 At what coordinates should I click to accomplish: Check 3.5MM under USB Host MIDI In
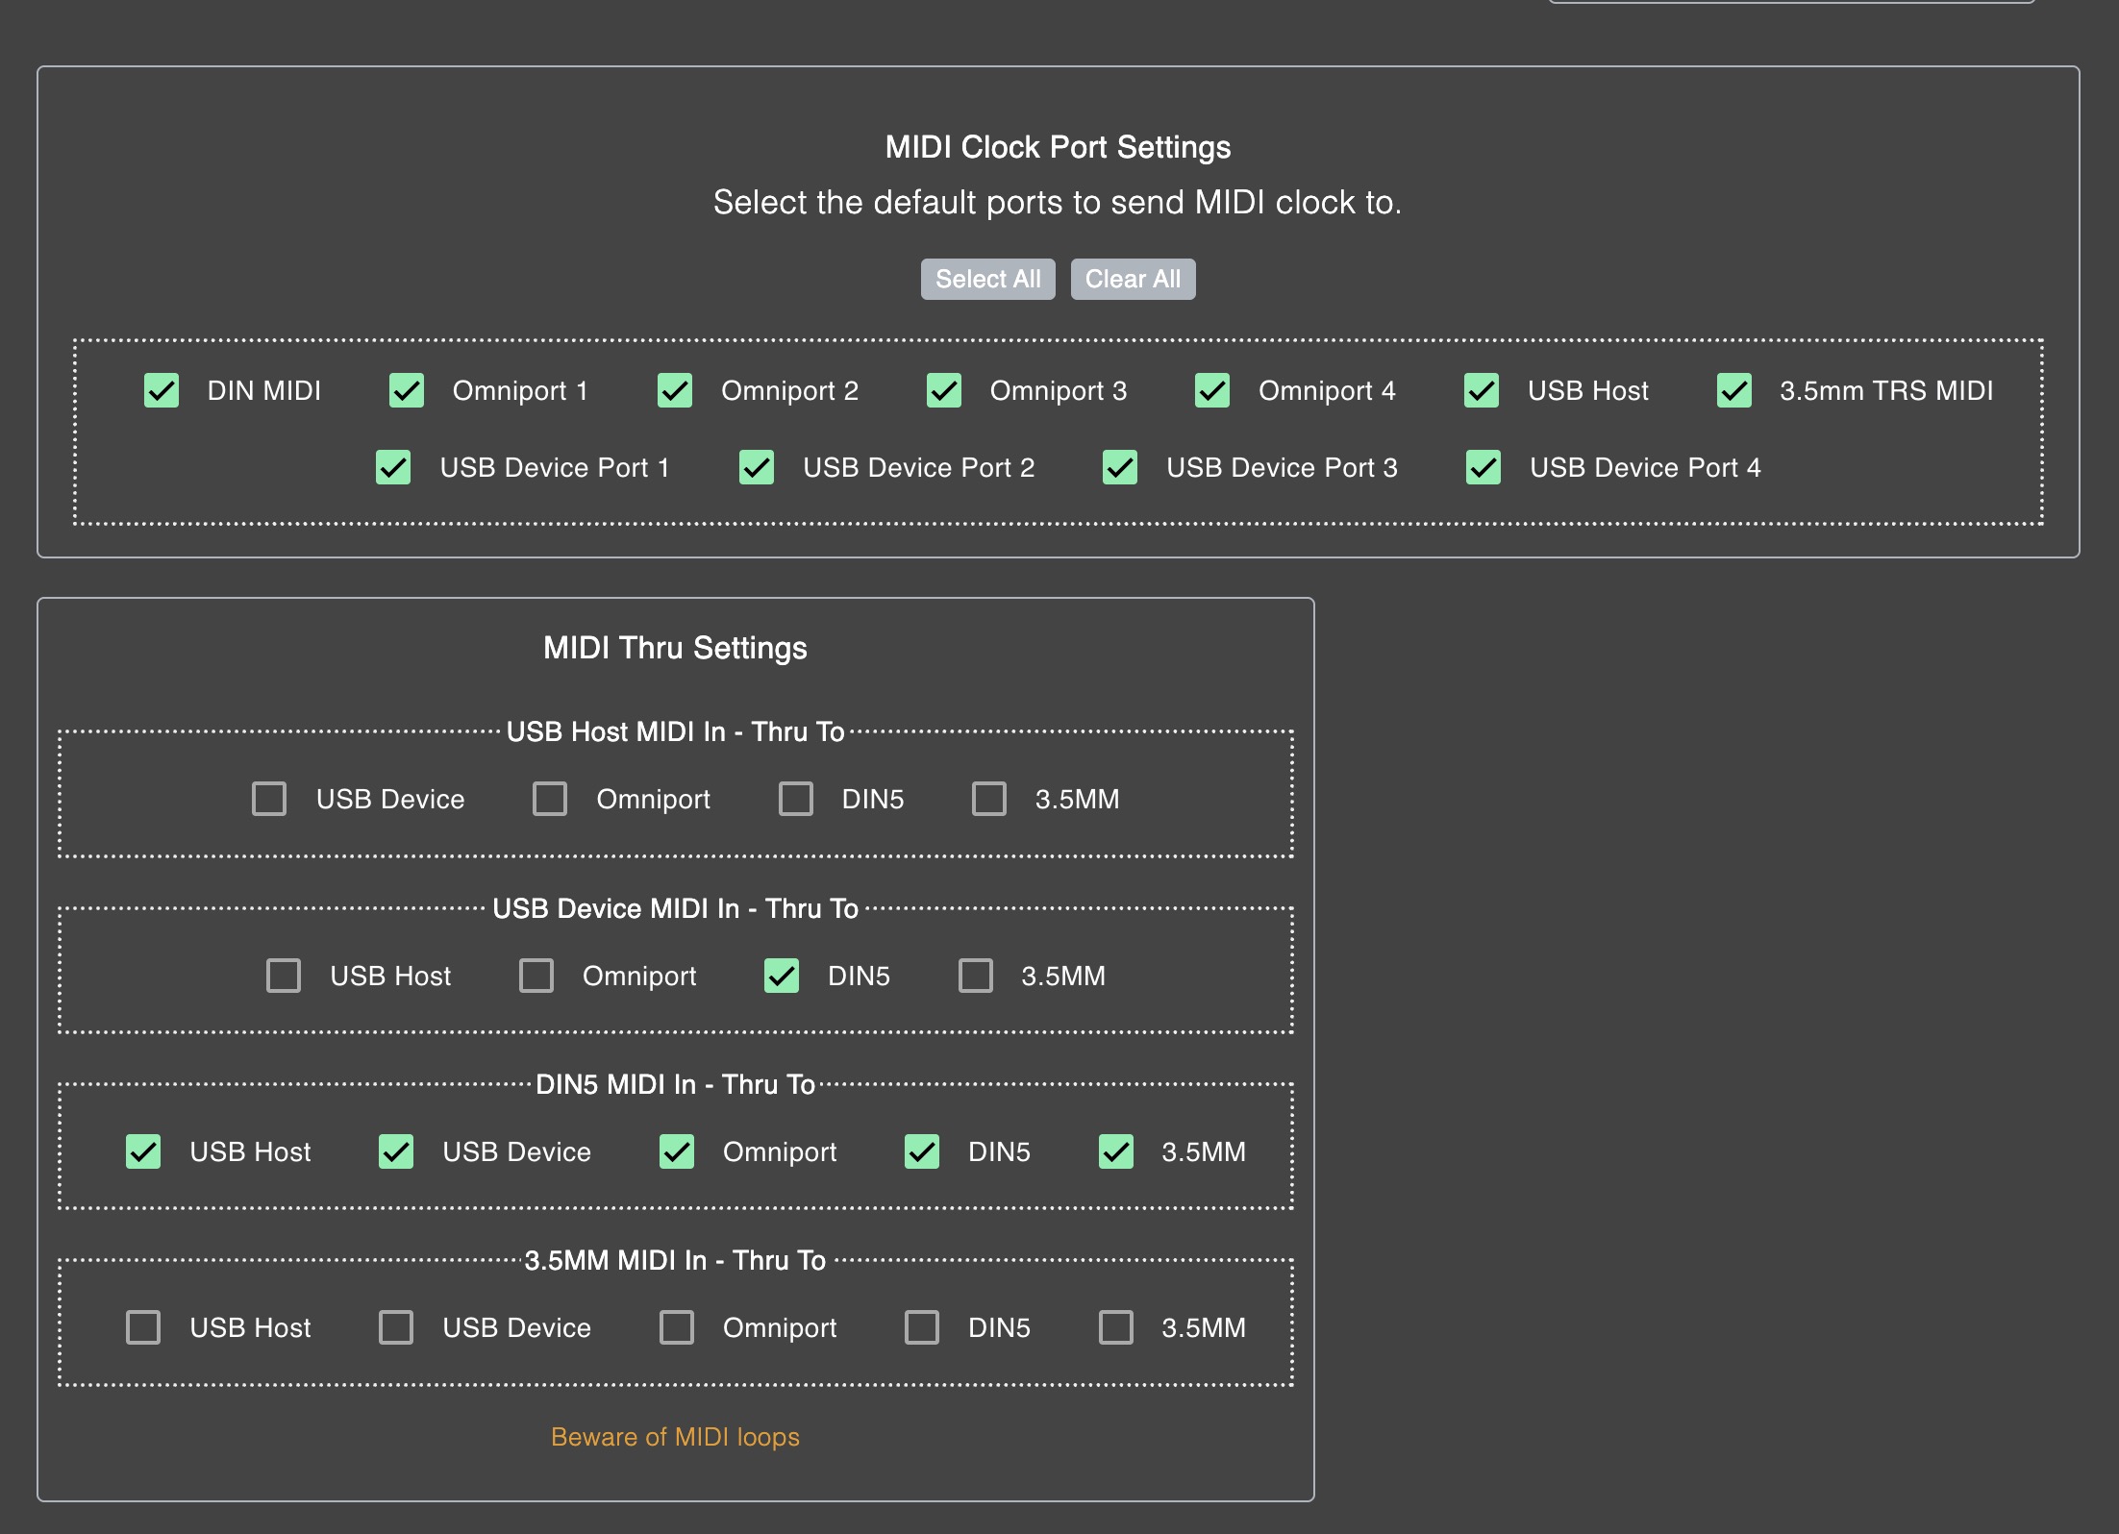(989, 798)
